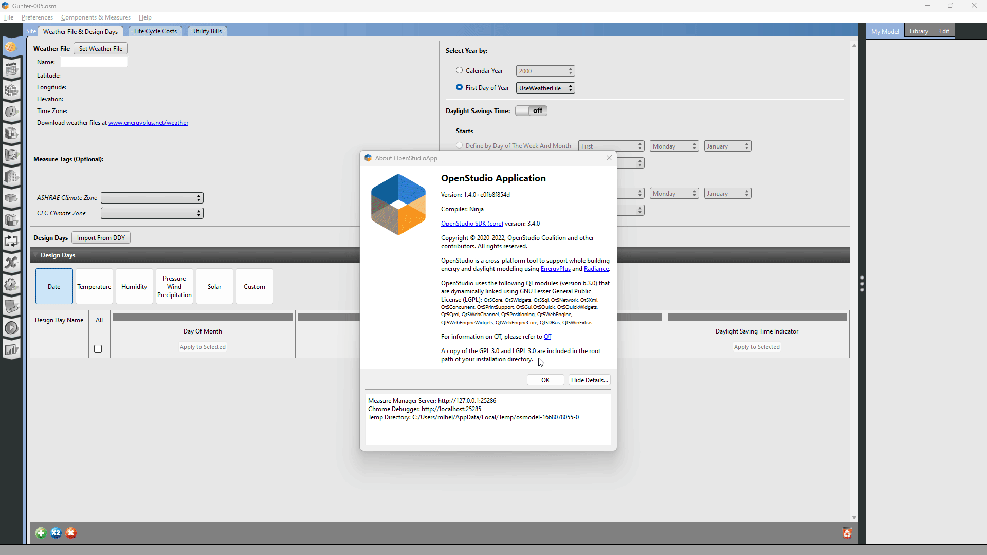Open the UseWeatherFile dropdown

coord(545,88)
